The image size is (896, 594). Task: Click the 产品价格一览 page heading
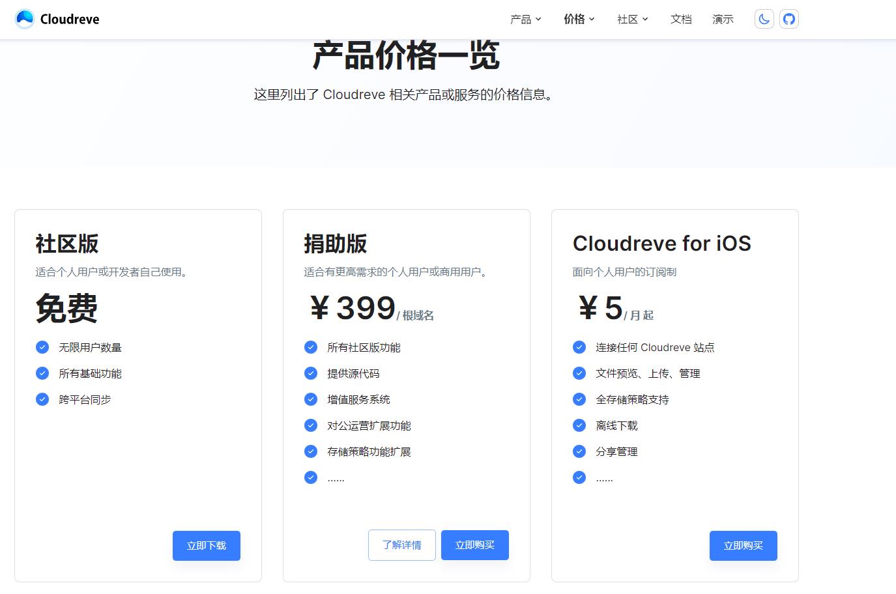[406, 55]
